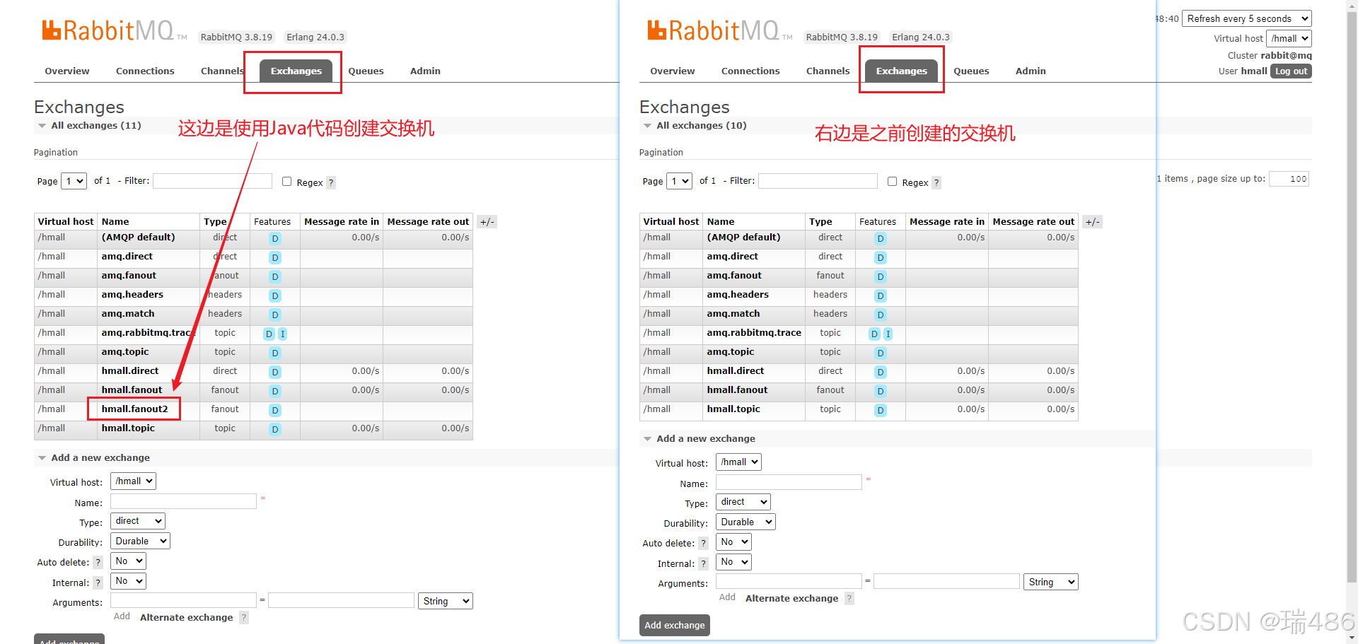Screen dimensions: 1358x644
Task: Open amq.direct exchange in left table
Action: (127, 257)
